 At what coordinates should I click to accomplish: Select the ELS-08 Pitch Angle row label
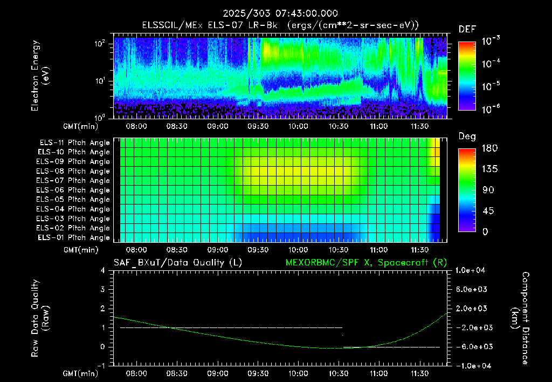tap(73, 171)
